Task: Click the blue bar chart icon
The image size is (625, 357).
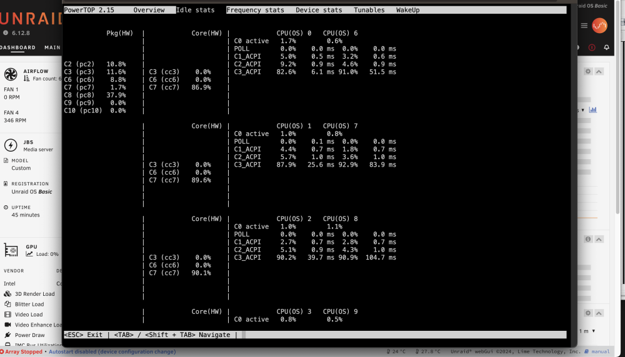Action: (x=592, y=110)
